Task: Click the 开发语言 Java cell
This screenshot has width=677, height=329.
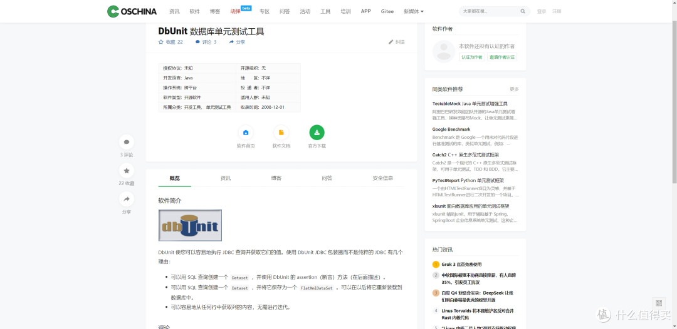Action: (197, 78)
